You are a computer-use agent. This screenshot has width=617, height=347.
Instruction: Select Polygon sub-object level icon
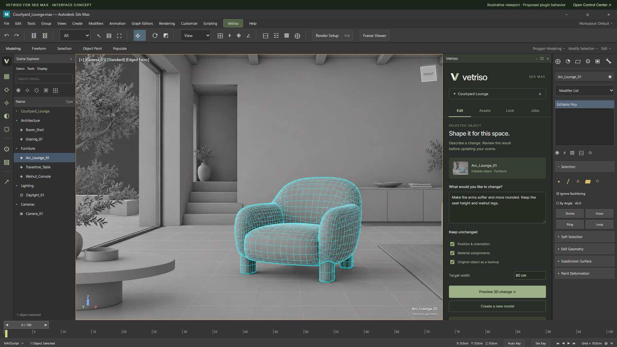[x=588, y=182]
